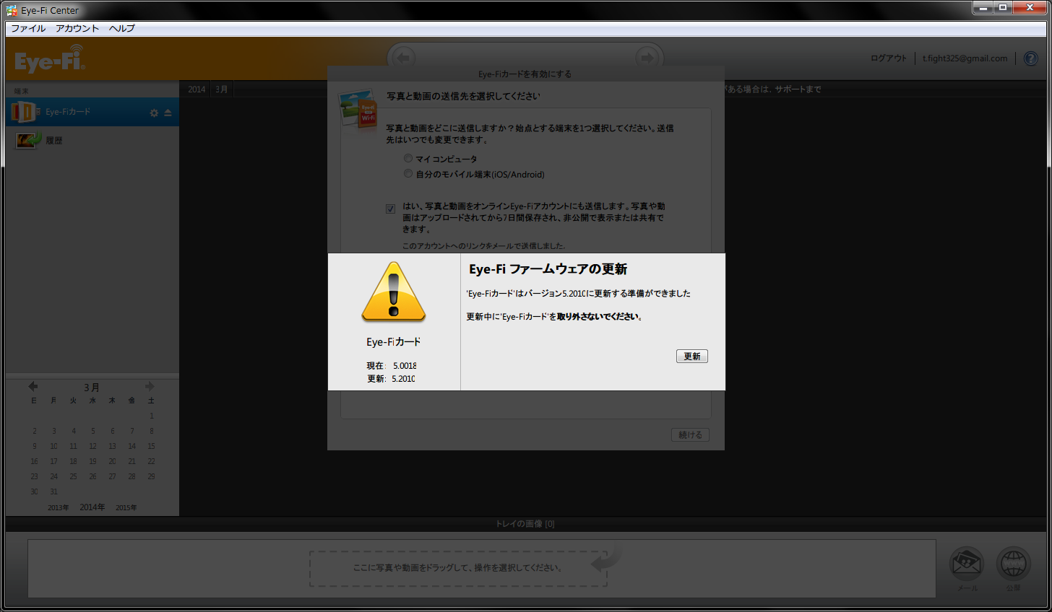This screenshot has height=612, width=1052.
Task: Click the Eye-Fi logo
Action: [x=50, y=59]
